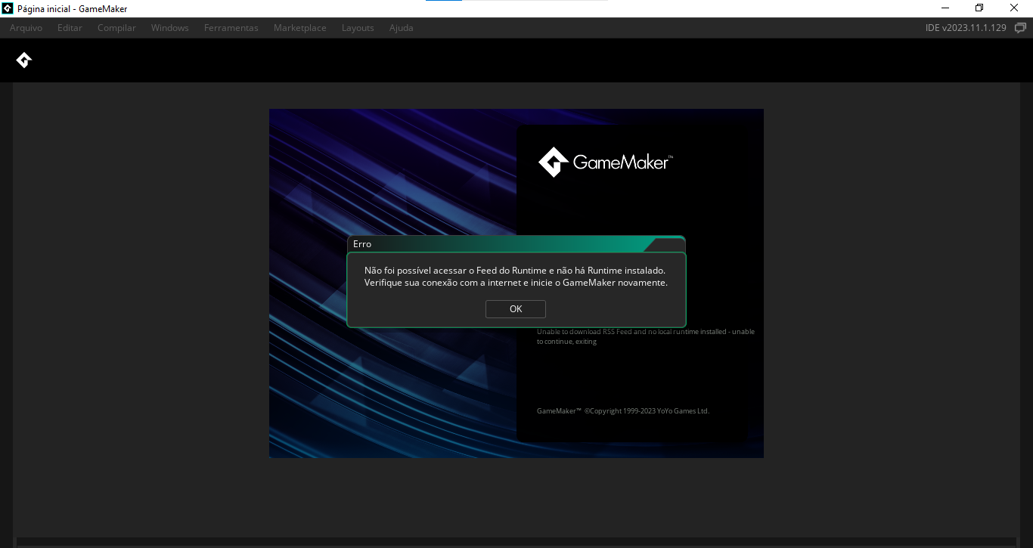Image resolution: width=1033 pixels, height=548 pixels.
Task: Click the GameMaker copyright 1999-2023 text
Action: pos(623,411)
